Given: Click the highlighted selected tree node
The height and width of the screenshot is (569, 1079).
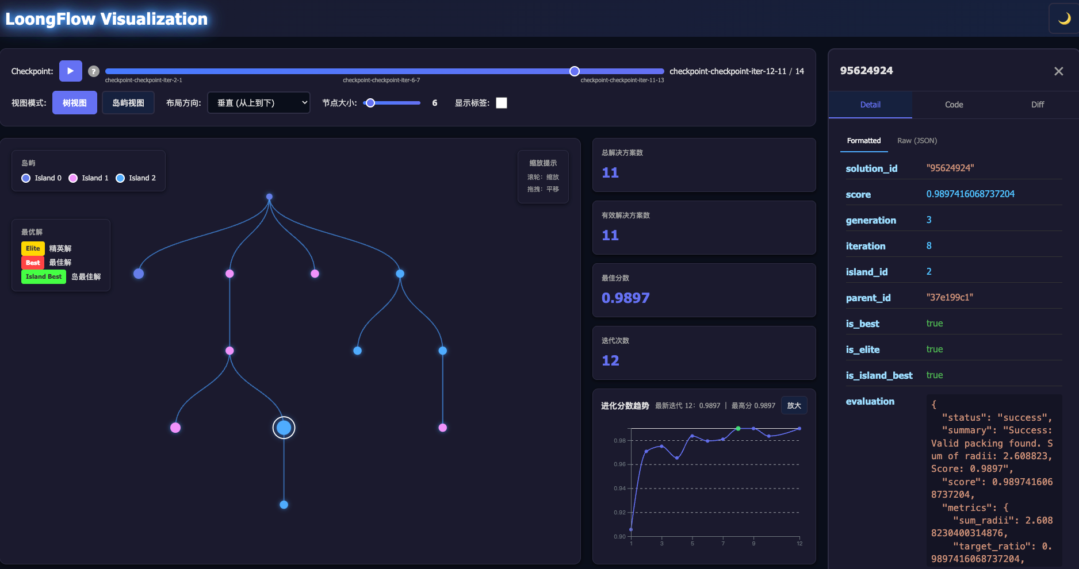Looking at the screenshot, I should (x=284, y=428).
